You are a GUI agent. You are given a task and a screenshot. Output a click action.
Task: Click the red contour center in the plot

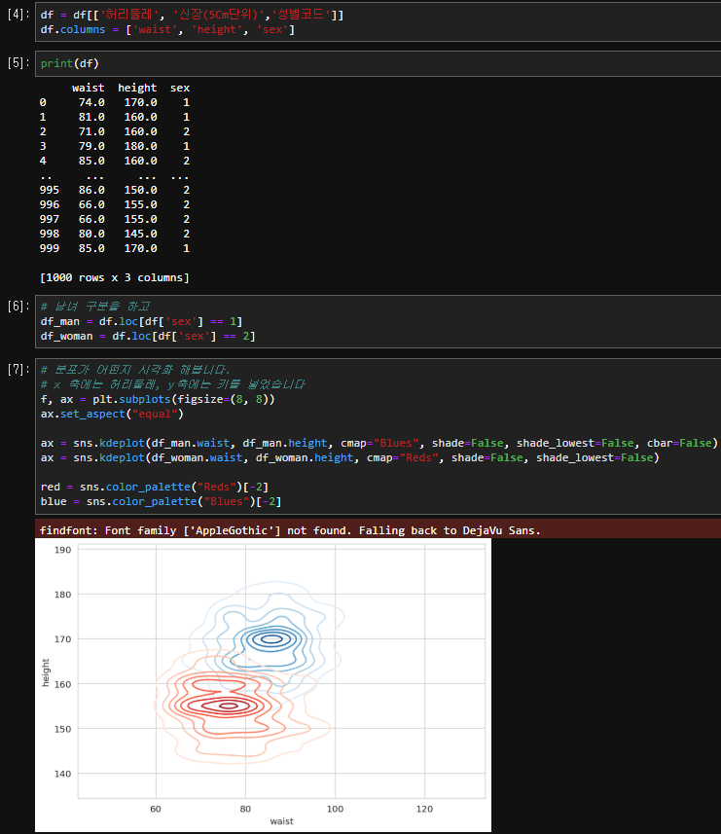(229, 706)
